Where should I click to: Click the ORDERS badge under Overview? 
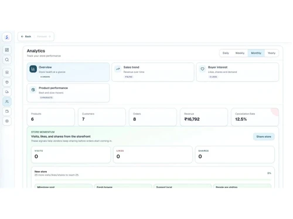coord(45,77)
